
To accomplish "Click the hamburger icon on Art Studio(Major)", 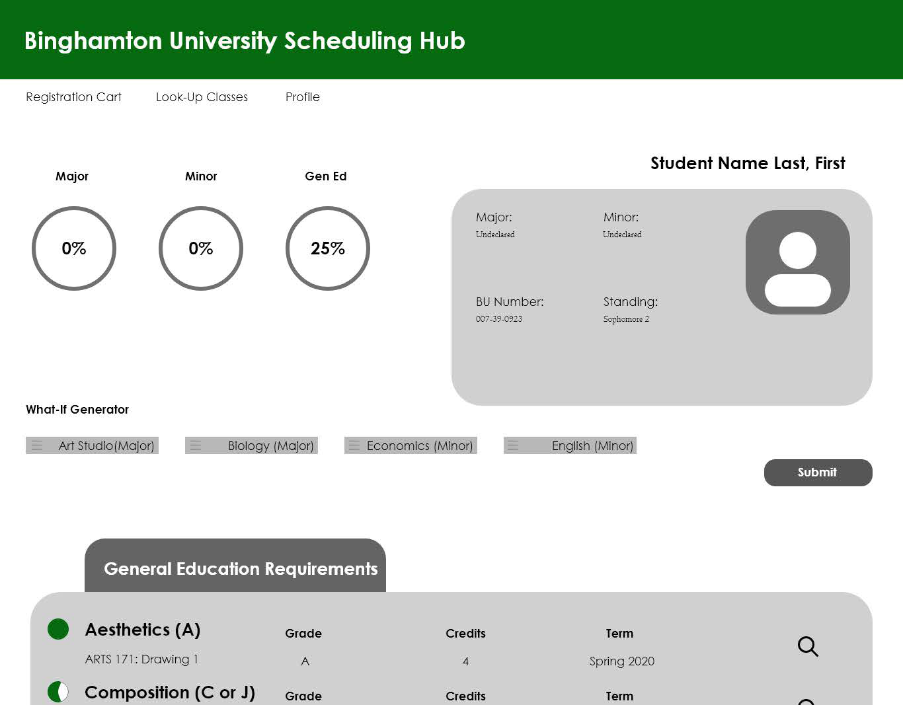I will point(37,445).
